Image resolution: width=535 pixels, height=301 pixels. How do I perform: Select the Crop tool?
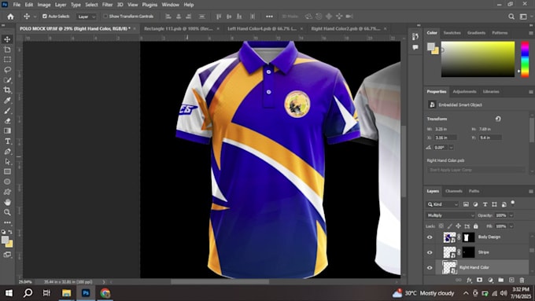tap(7, 90)
